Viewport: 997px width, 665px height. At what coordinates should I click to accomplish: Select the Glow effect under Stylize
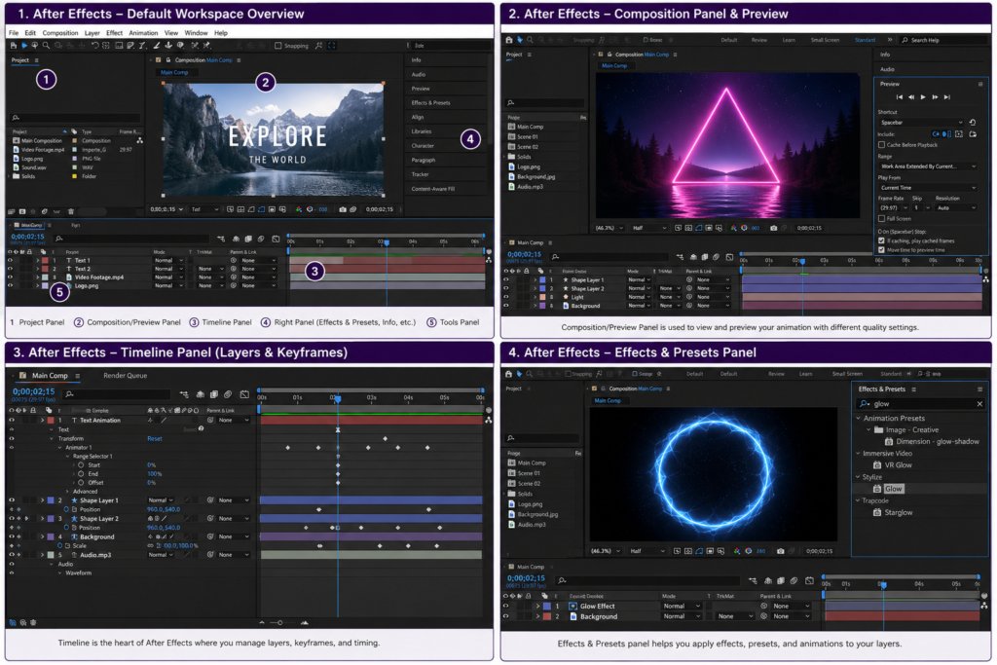click(x=893, y=489)
